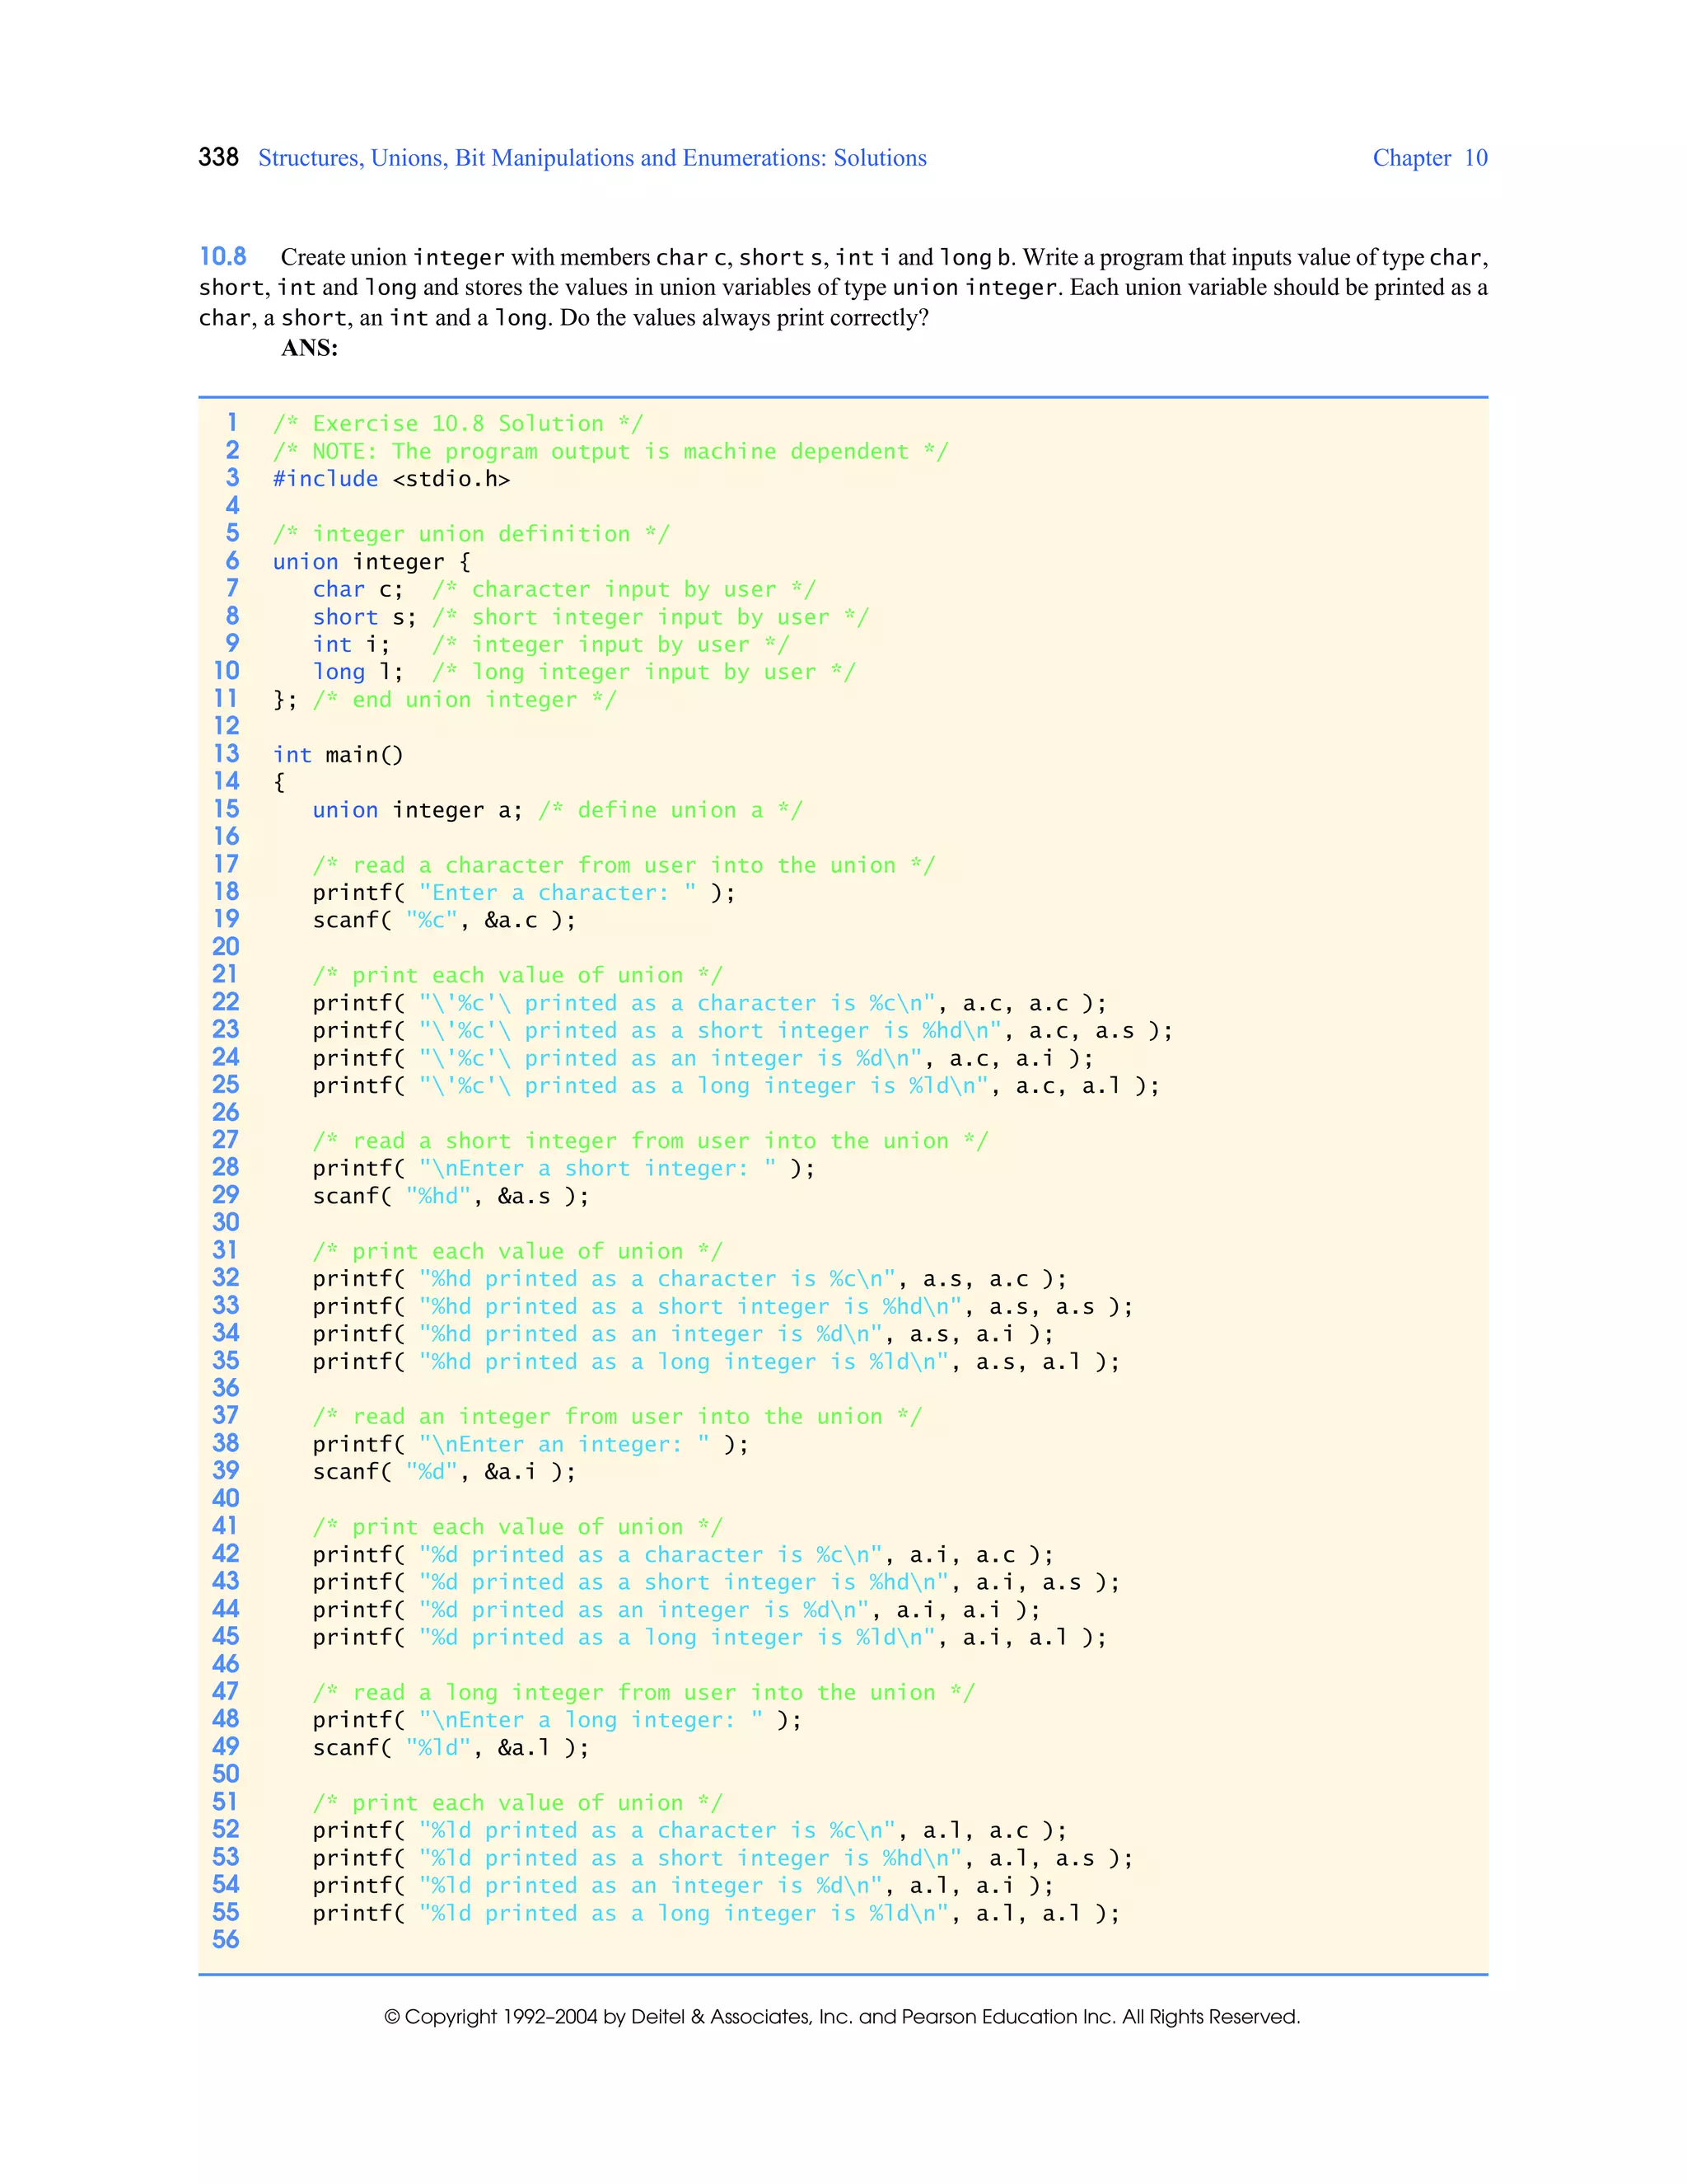Click the 'union integer {' line
The image size is (1687, 2184).
(372, 562)
